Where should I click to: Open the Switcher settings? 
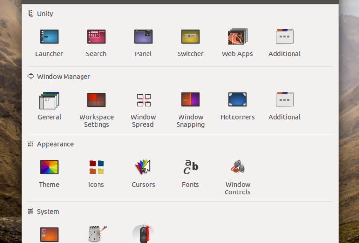coord(190,37)
